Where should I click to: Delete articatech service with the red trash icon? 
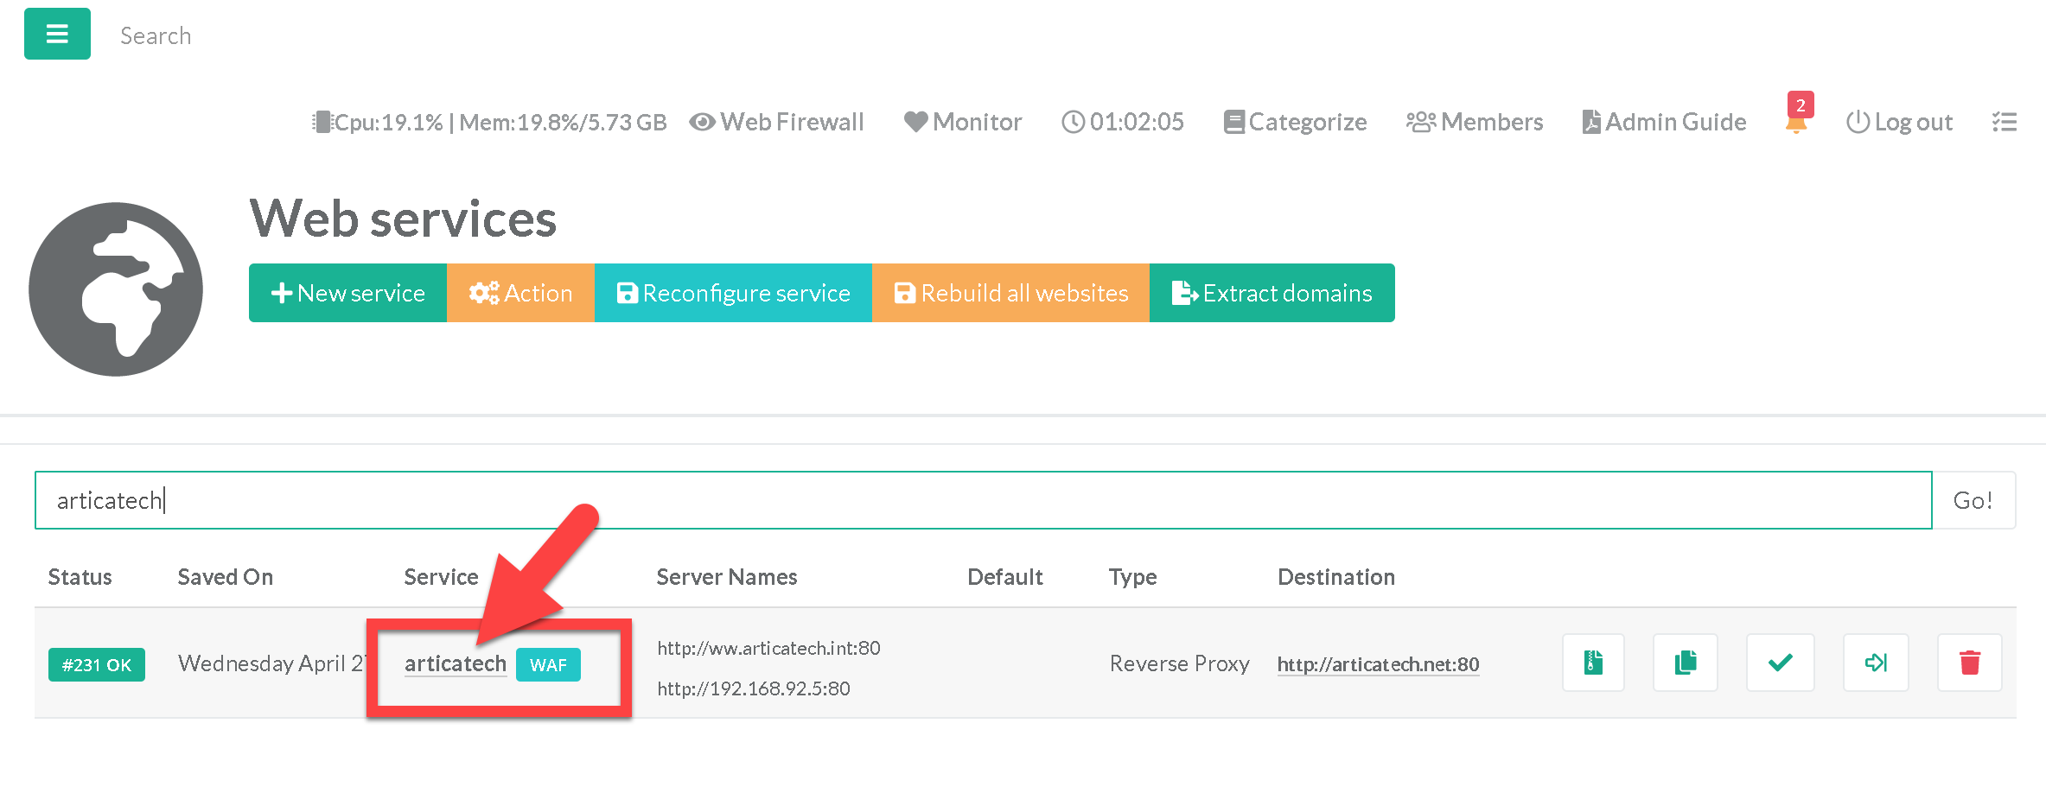point(1969,663)
